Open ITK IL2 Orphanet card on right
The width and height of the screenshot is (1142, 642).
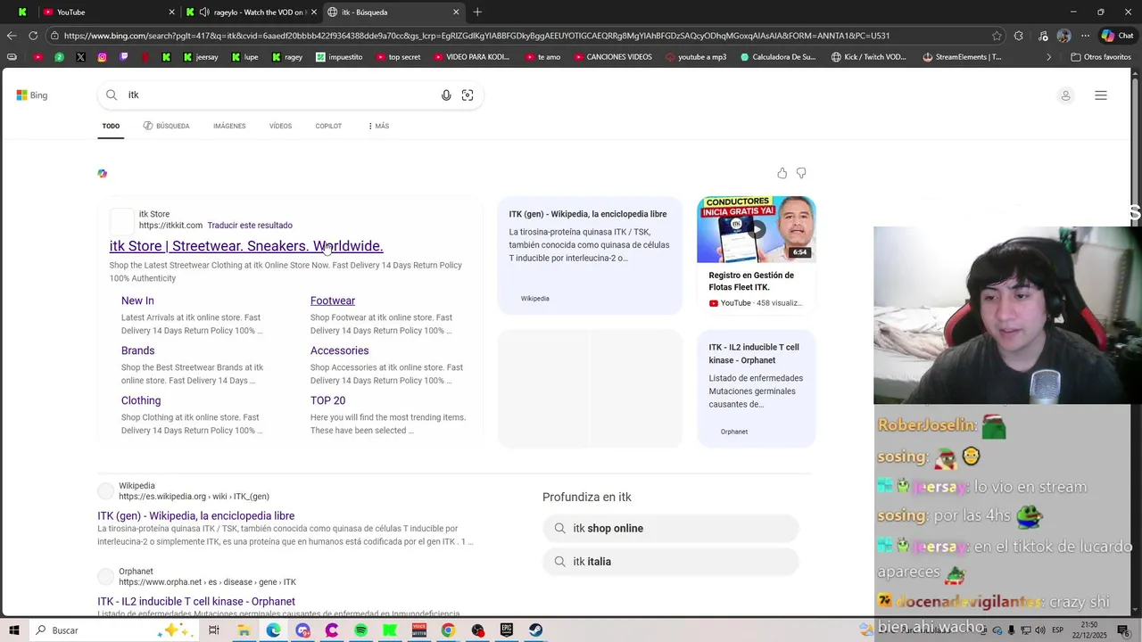click(756, 389)
